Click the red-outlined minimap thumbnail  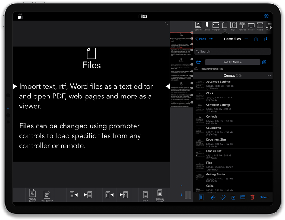pyautogui.click(x=181, y=41)
